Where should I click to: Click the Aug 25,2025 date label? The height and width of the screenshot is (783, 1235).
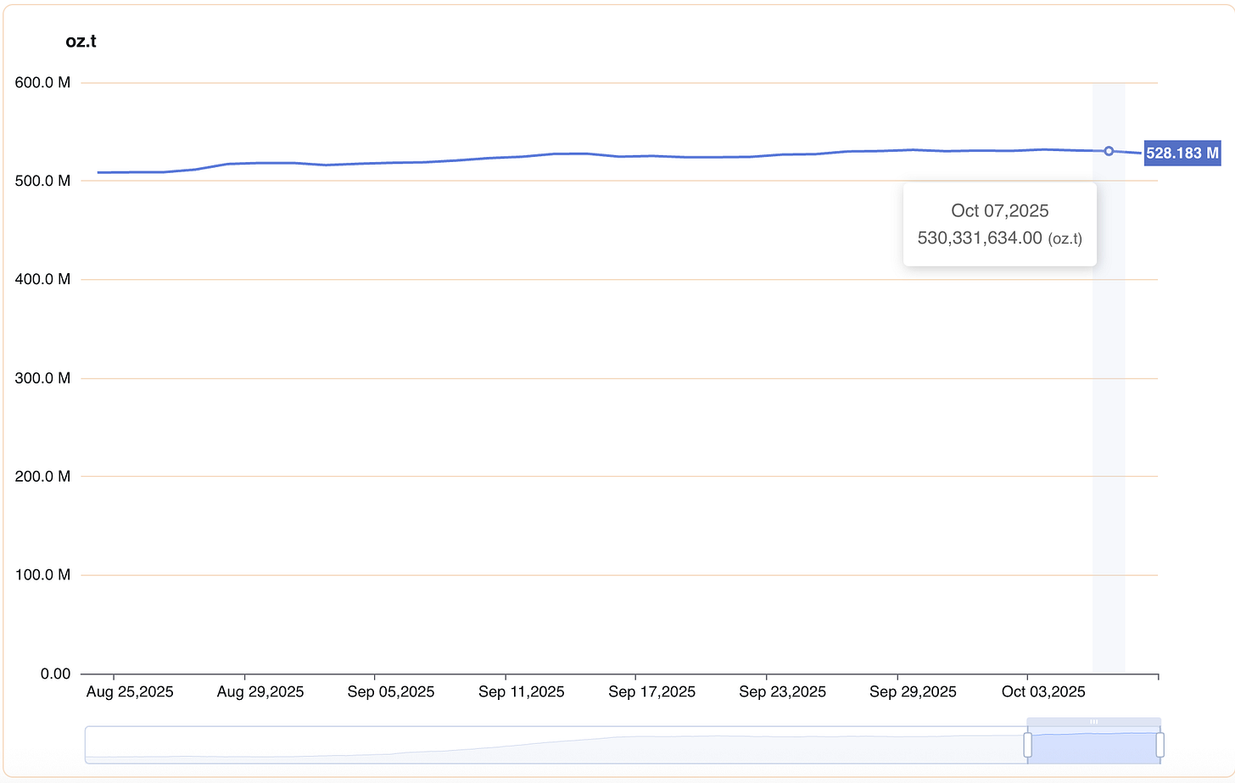[x=130, y=692]
